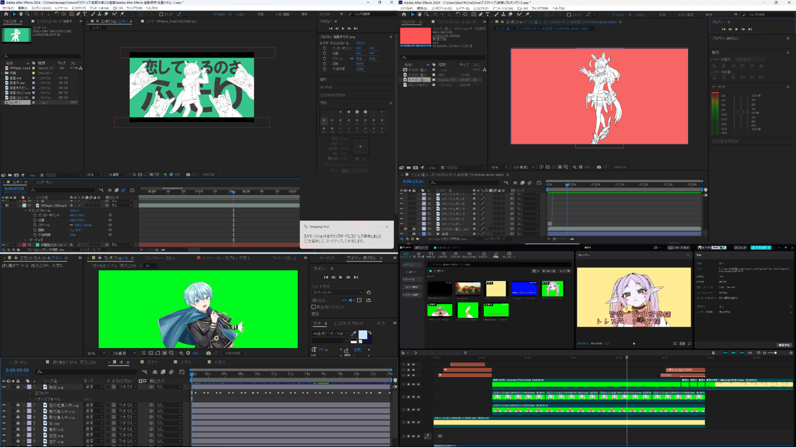The image size is (796, 447).
Task: Toggle the Snap checkbox in top-left After Effects
Action: (161, 14)
